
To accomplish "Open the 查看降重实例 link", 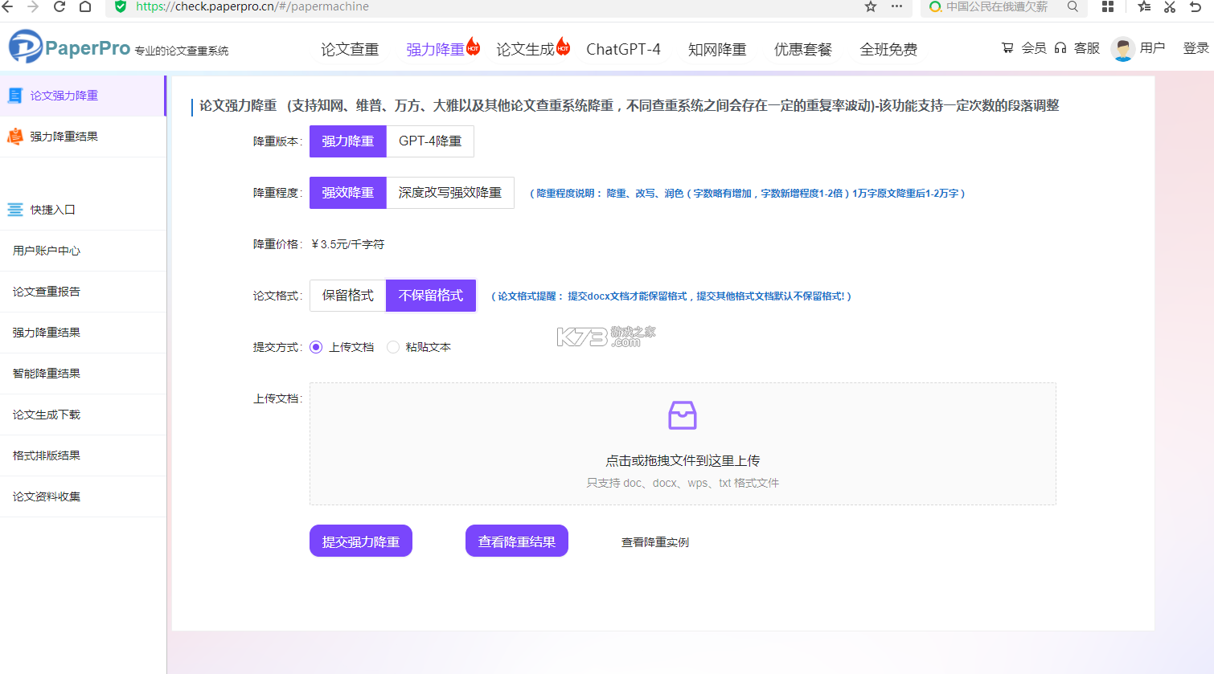I will click(655, 542).
